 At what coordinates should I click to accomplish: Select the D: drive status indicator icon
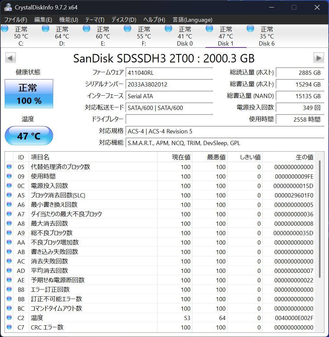(x=46, y=29)
